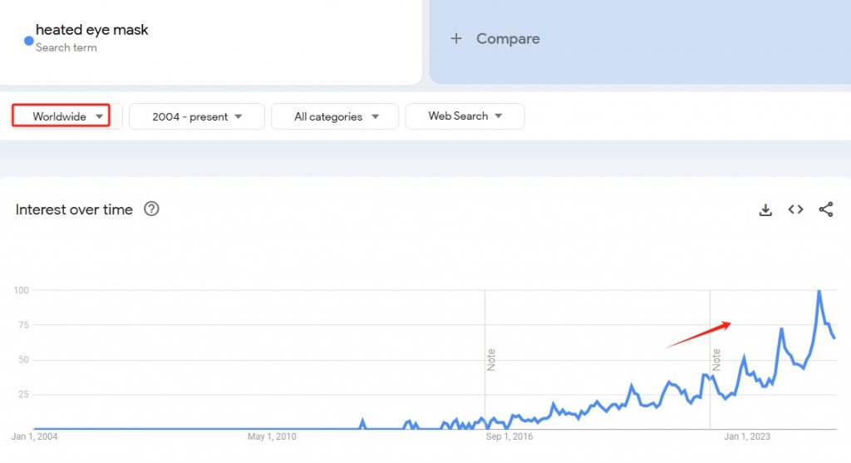Click the share icon for chart

[x=825, y=209]
